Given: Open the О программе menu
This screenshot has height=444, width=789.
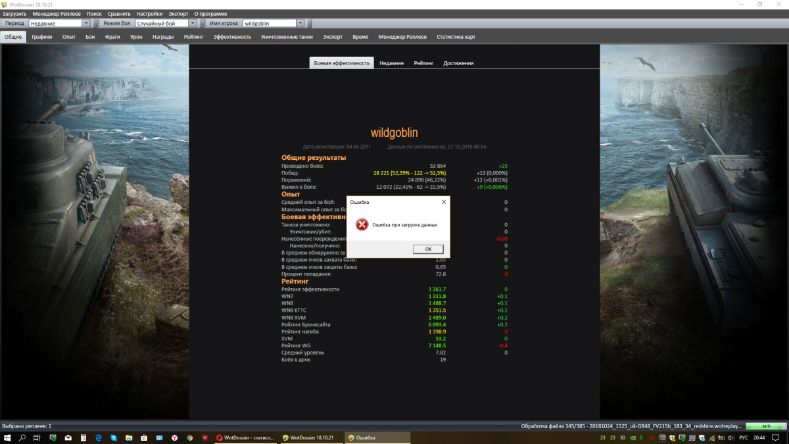Looking at the screenshot, I should pos(210,13).
